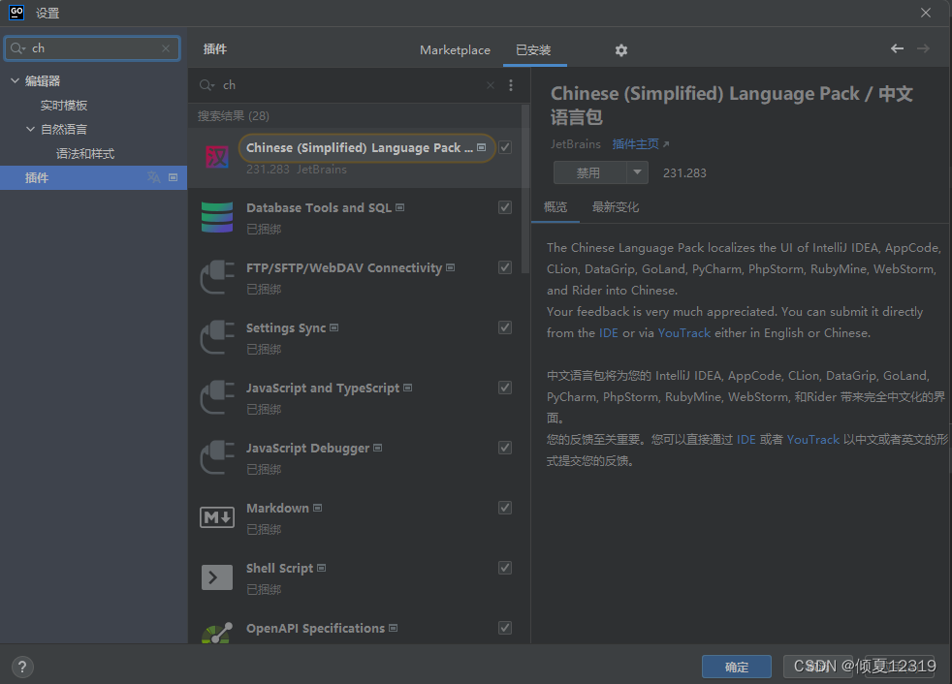The height and width of the screenshot is (684, 952).
Task: Click the plugin list vertical scrollbar
Action: point(525,189)
